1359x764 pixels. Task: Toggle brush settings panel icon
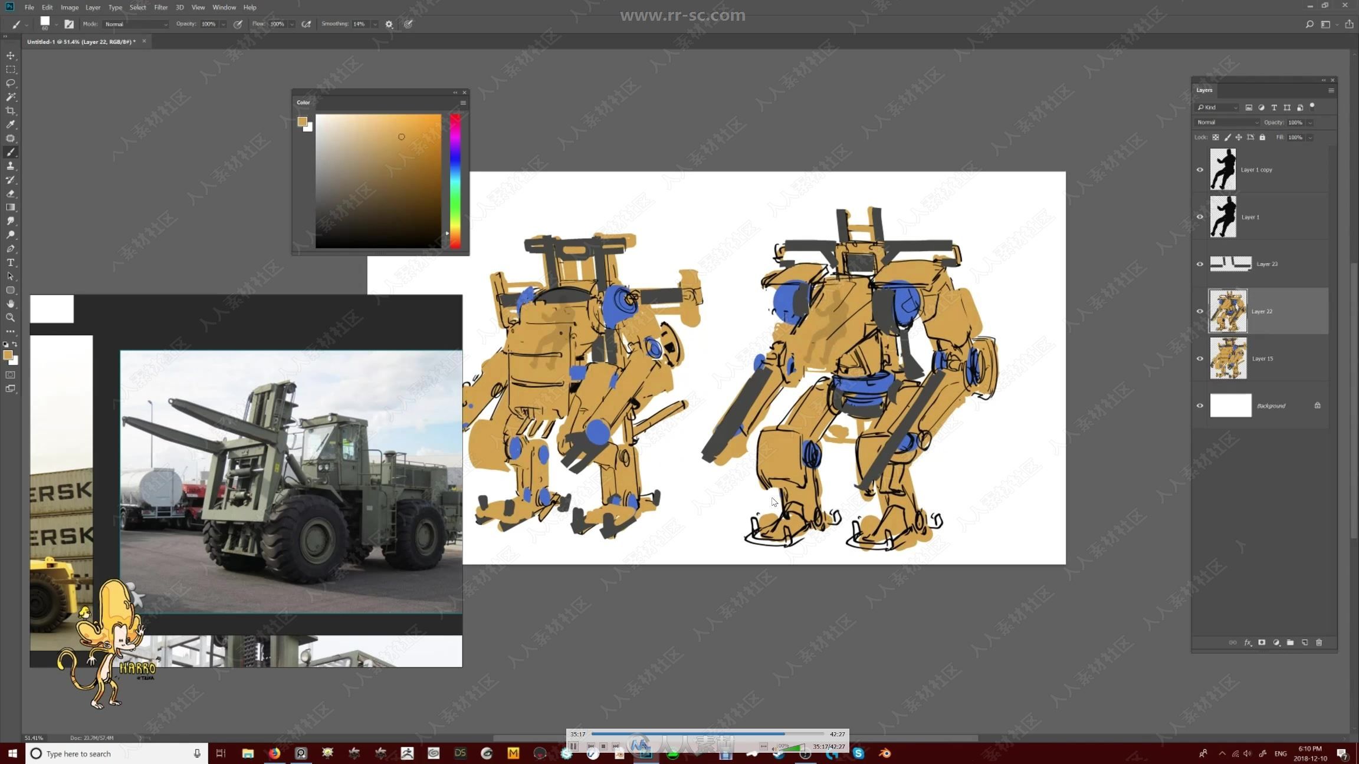69,24
